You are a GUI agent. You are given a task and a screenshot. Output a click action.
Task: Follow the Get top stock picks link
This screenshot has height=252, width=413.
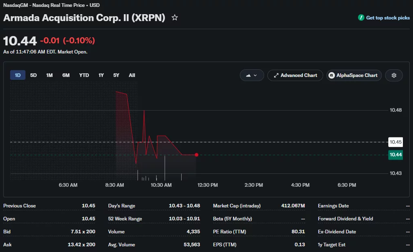click(x=388, y=18)
